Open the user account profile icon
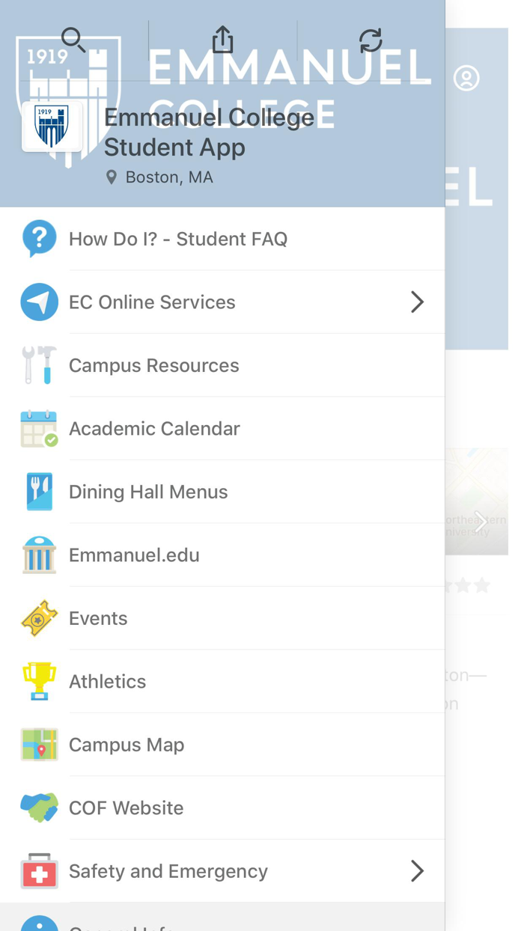 (x=467, y=78)
